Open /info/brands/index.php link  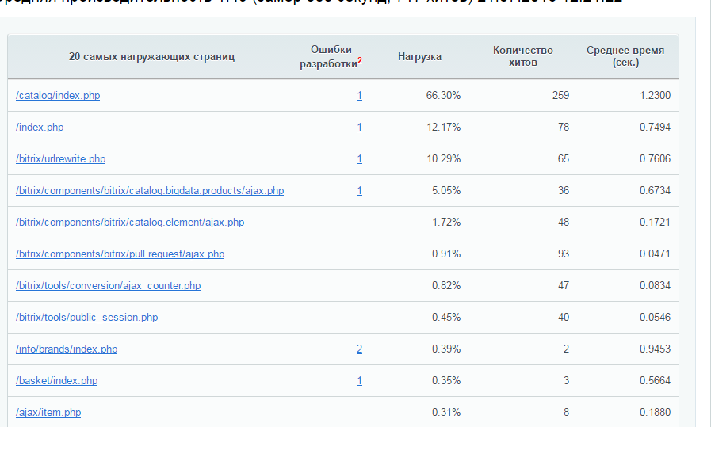click(x=67, y=349)
